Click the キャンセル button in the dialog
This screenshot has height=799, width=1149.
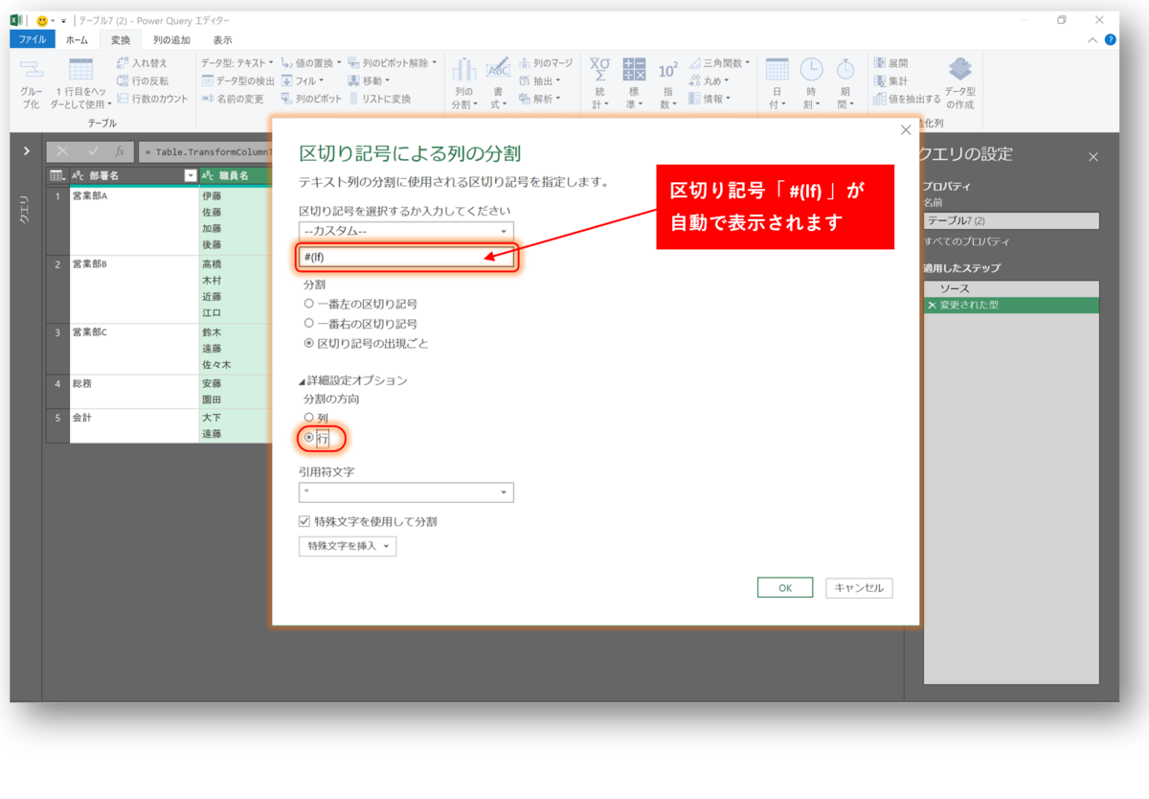pos(859,588)
